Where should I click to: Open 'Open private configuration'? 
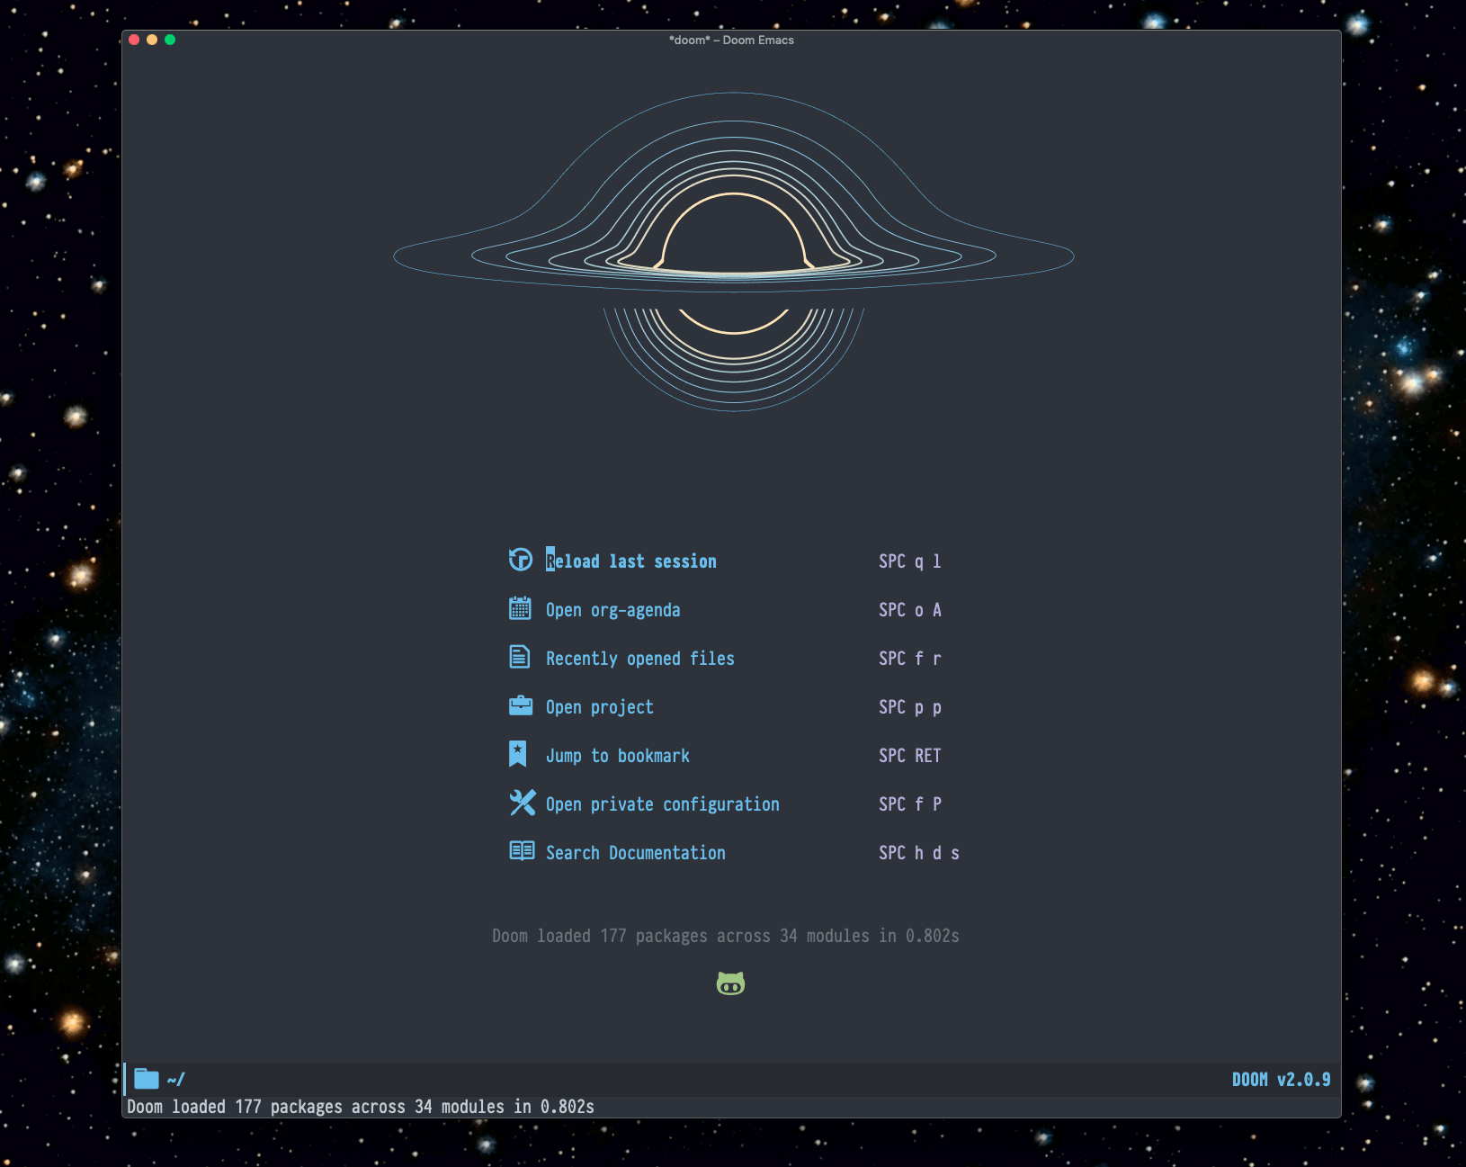663,804
